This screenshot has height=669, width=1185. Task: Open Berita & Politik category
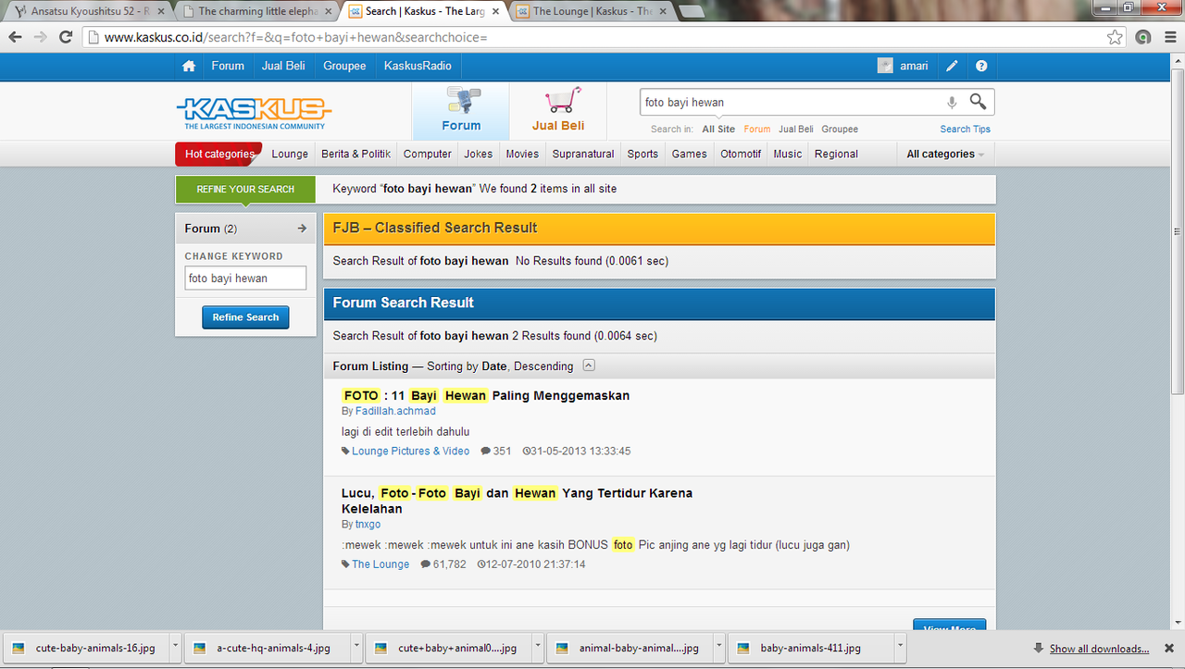pos(356,154)
